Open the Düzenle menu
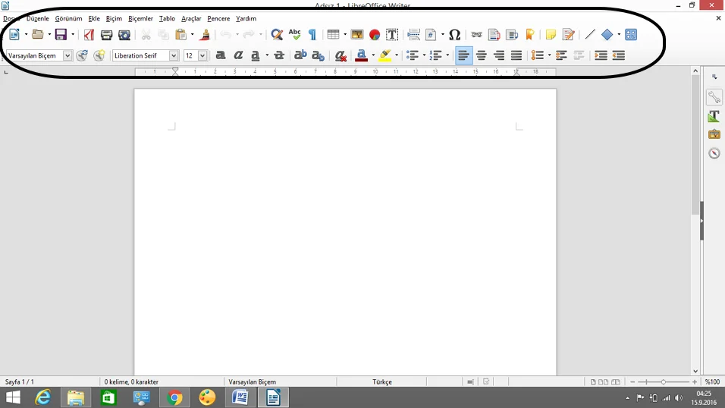The height and width of the screenshot is (408, 725). pyautogui.click(x=37, y=18)
